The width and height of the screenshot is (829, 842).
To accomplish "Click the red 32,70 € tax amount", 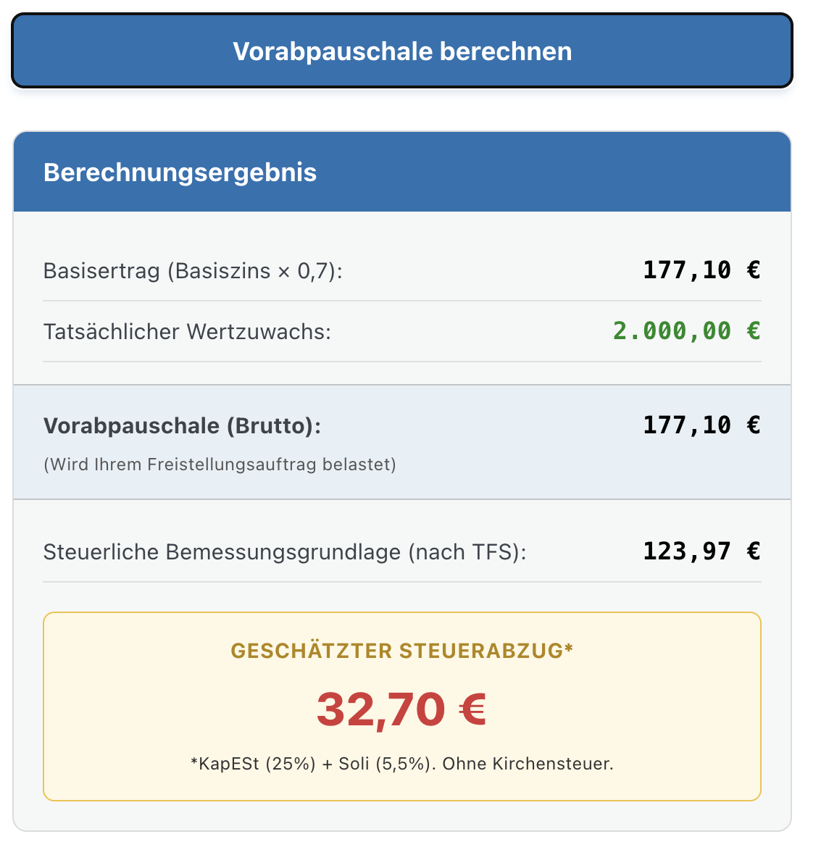I will 401,709.
